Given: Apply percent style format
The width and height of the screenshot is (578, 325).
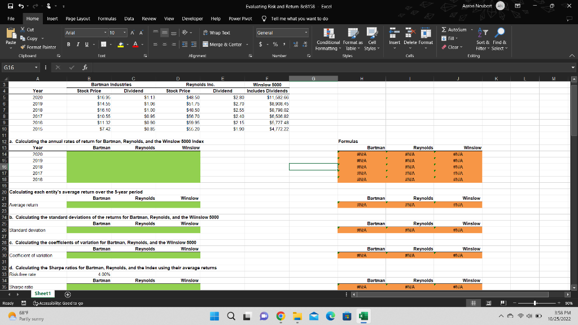Looking at the screenshot, I should pyautogui.click(x=275, y=44).
